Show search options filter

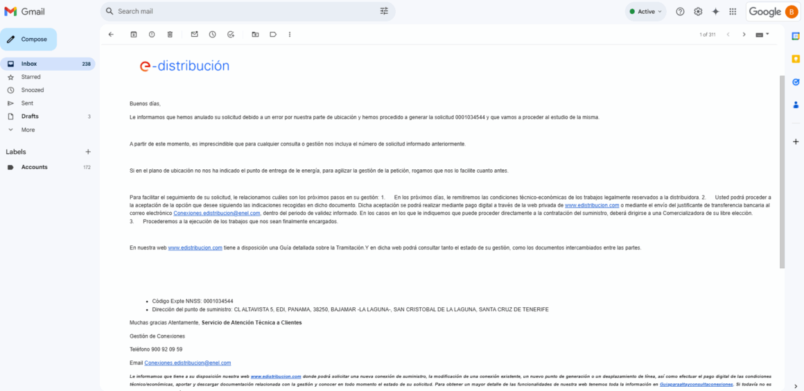point(384,12)
